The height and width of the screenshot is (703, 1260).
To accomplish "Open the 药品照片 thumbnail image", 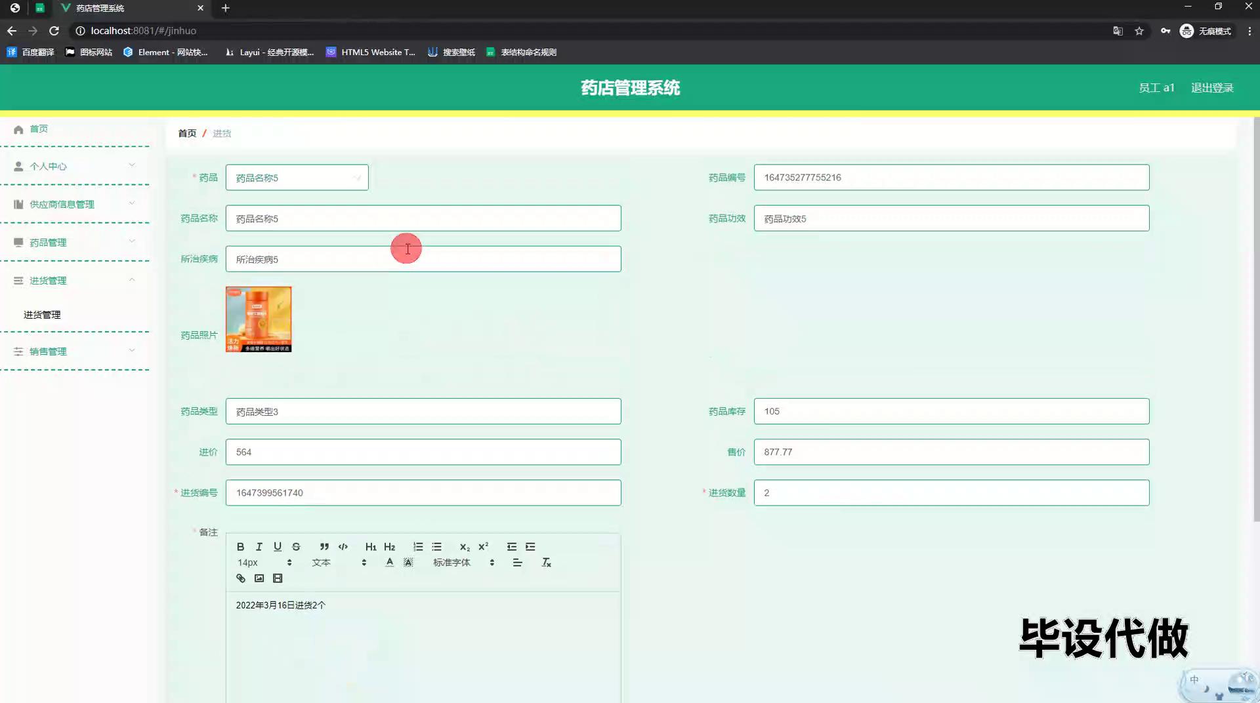I will (259, 319).
